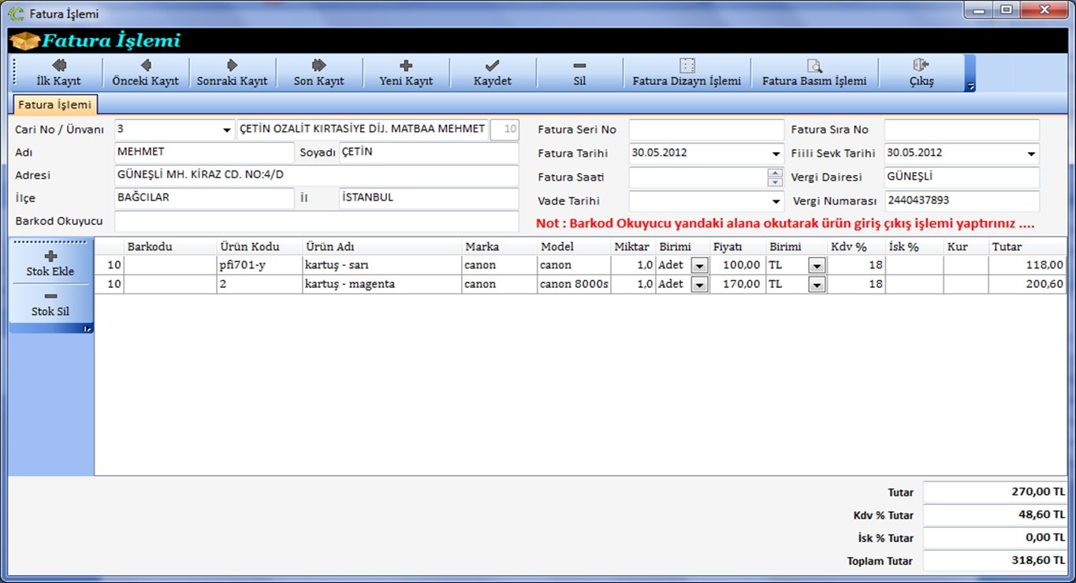
Task: Exit the form using Çıkış
Action: pos(921,73)
